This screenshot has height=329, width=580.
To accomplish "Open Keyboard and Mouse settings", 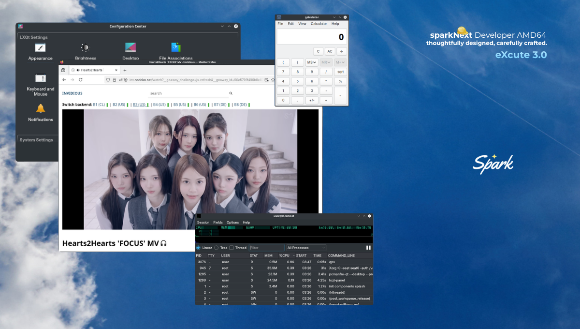I will pyautogui.click(x=41, y=85).
